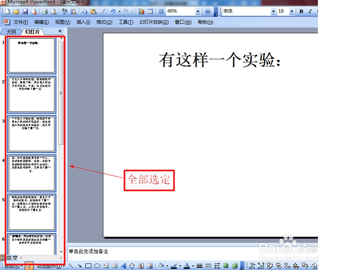
Task: Insert WordArt from the drawing toolbar
Action: coord(124,266)
